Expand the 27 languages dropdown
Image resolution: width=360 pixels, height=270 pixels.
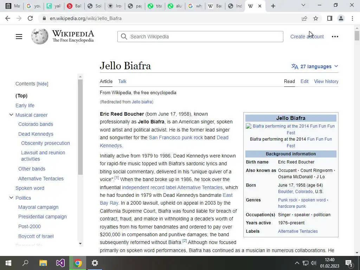pos(315,66)
